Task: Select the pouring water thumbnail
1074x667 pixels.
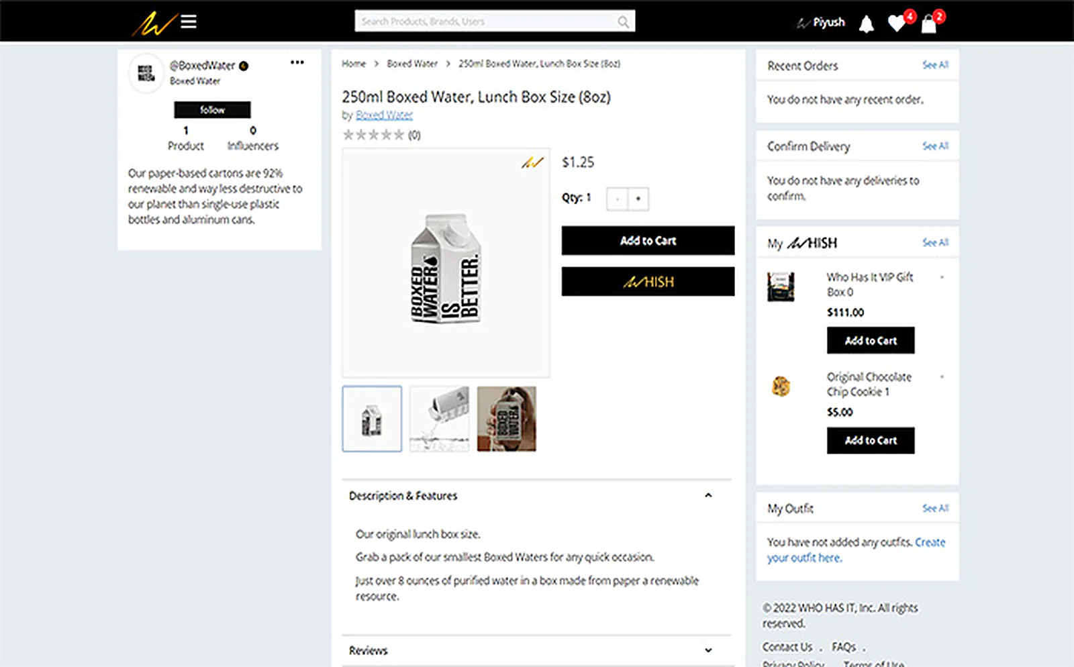Action: pos(440,419)
